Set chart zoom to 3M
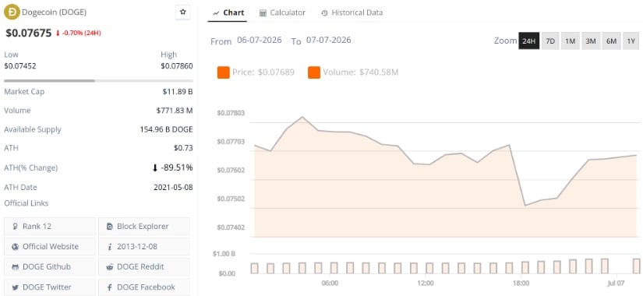 (x=591, y=41)
